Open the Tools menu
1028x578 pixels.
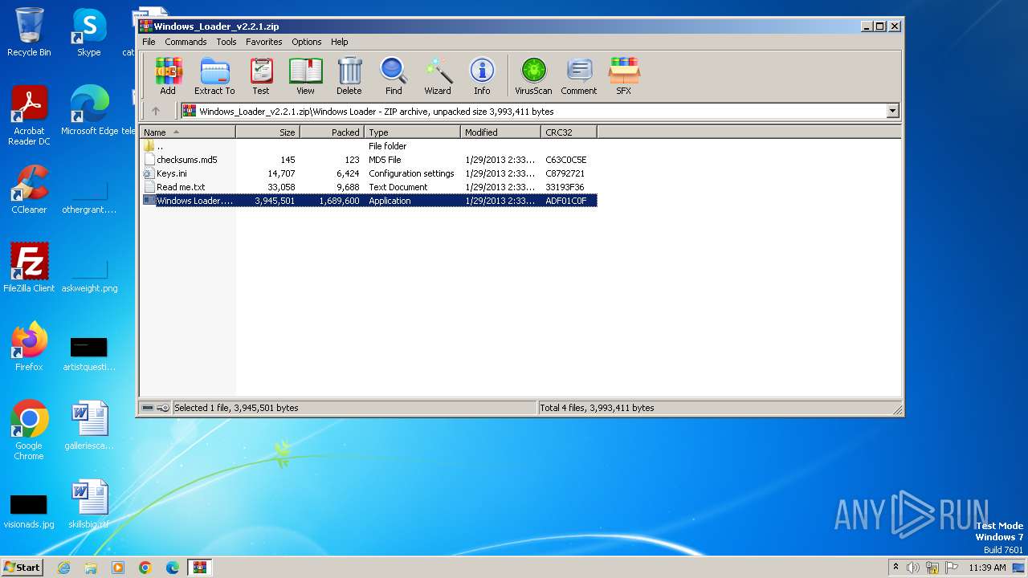point(226,42)
